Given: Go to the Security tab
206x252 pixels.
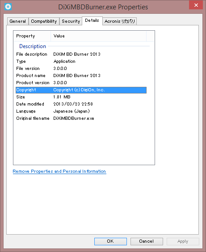Looking at the screenshot, I should point(71,21).
